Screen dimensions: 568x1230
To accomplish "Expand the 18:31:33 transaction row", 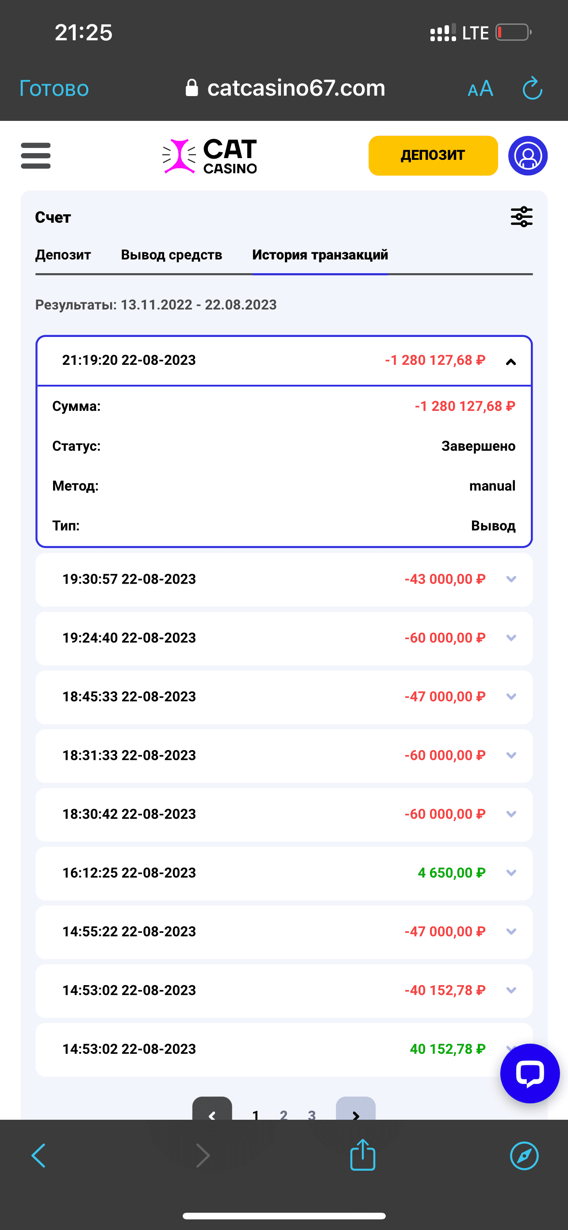I will coord(284,755).
